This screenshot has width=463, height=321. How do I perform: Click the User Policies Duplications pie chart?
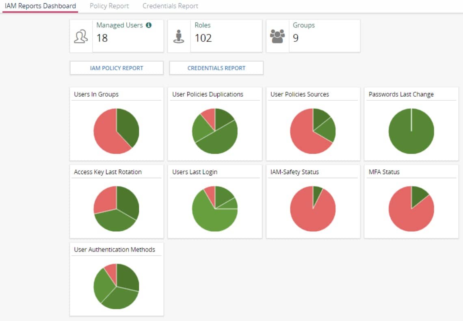click(x=215, y=131)
